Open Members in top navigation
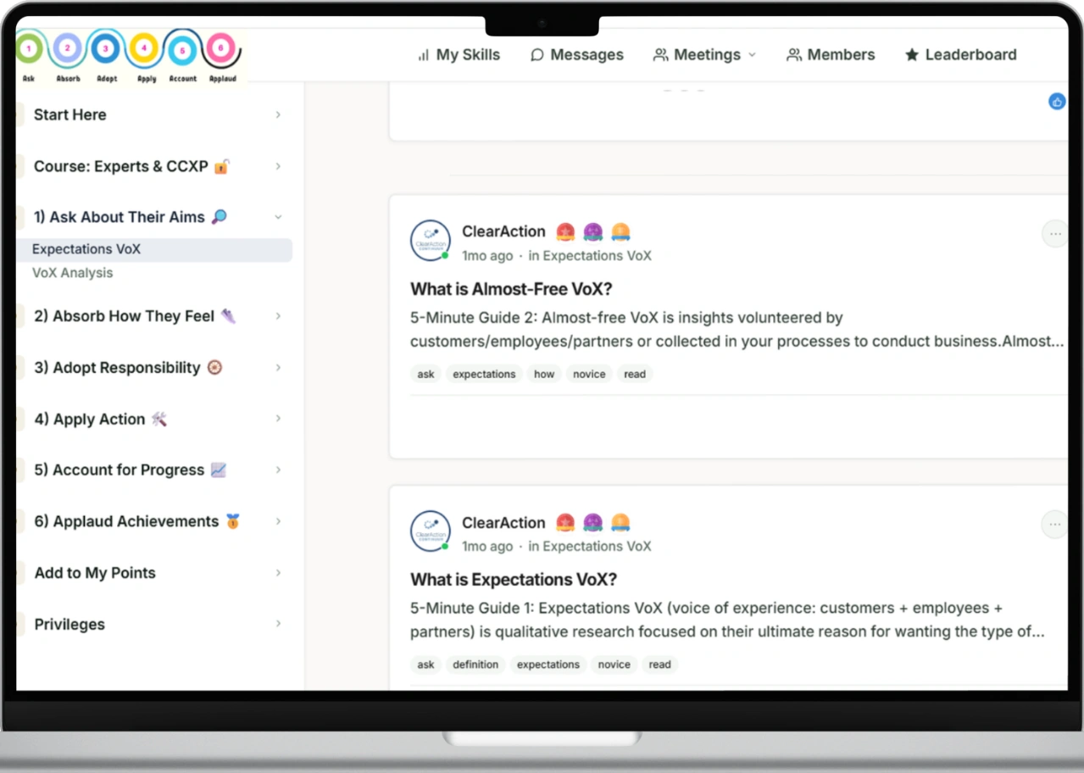The height and width of the screenshot is (773, 1084). (831, 55)
